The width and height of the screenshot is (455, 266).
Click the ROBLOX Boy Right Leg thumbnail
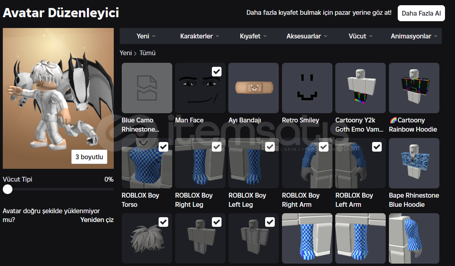(200, 163)
